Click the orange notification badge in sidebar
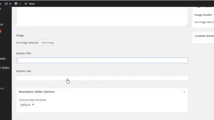Viewport: 214px width, 120px height. (0, 32)
